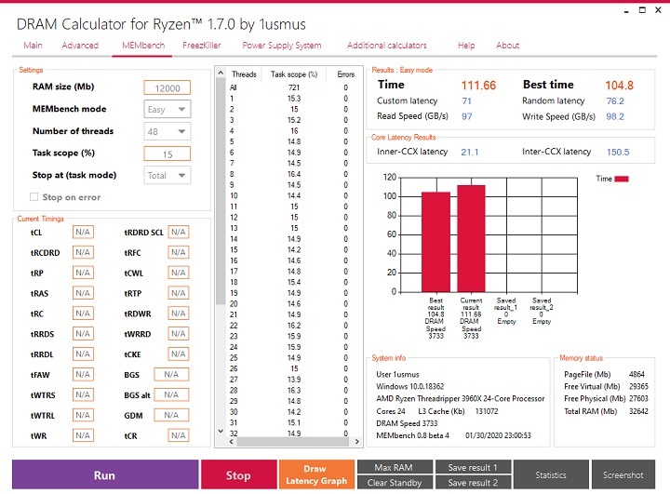Click the Save result 2 button
Image resolution: width=670 pixels, height=494 pixels.
point(473,482)
